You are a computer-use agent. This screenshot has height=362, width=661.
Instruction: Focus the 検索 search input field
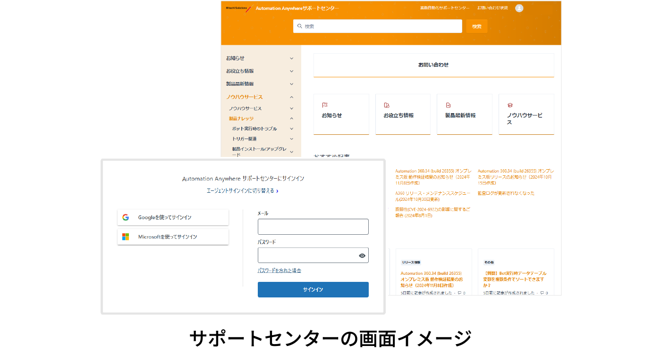(378, 26)
